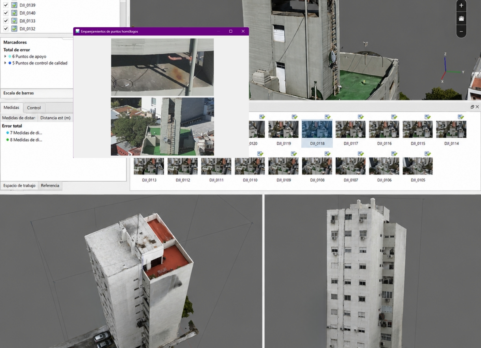Click the image icon beside DJI_0139
The height and width of the screenshot is (348, 481).
14,5
